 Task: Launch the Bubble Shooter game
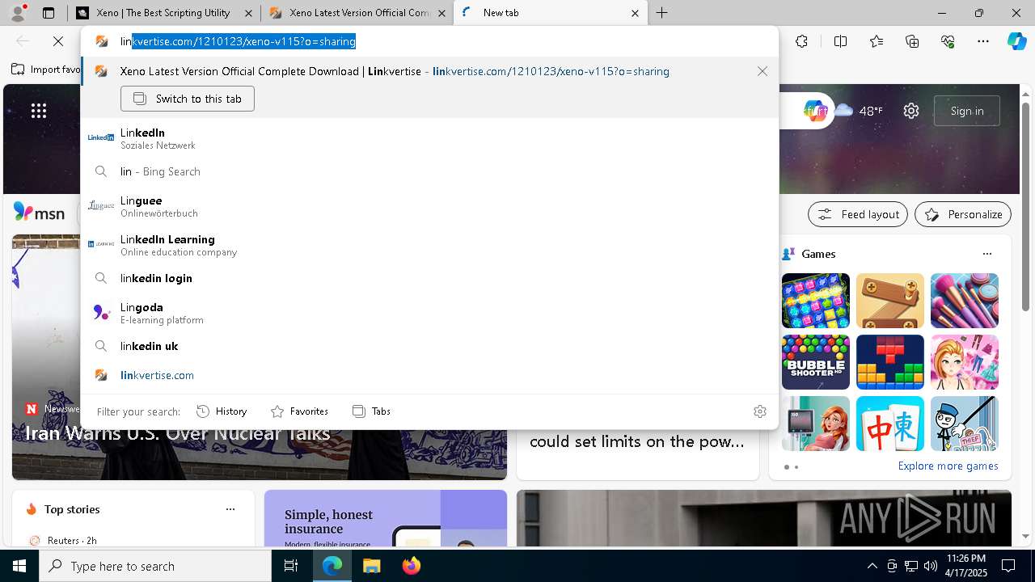(816, 362)
